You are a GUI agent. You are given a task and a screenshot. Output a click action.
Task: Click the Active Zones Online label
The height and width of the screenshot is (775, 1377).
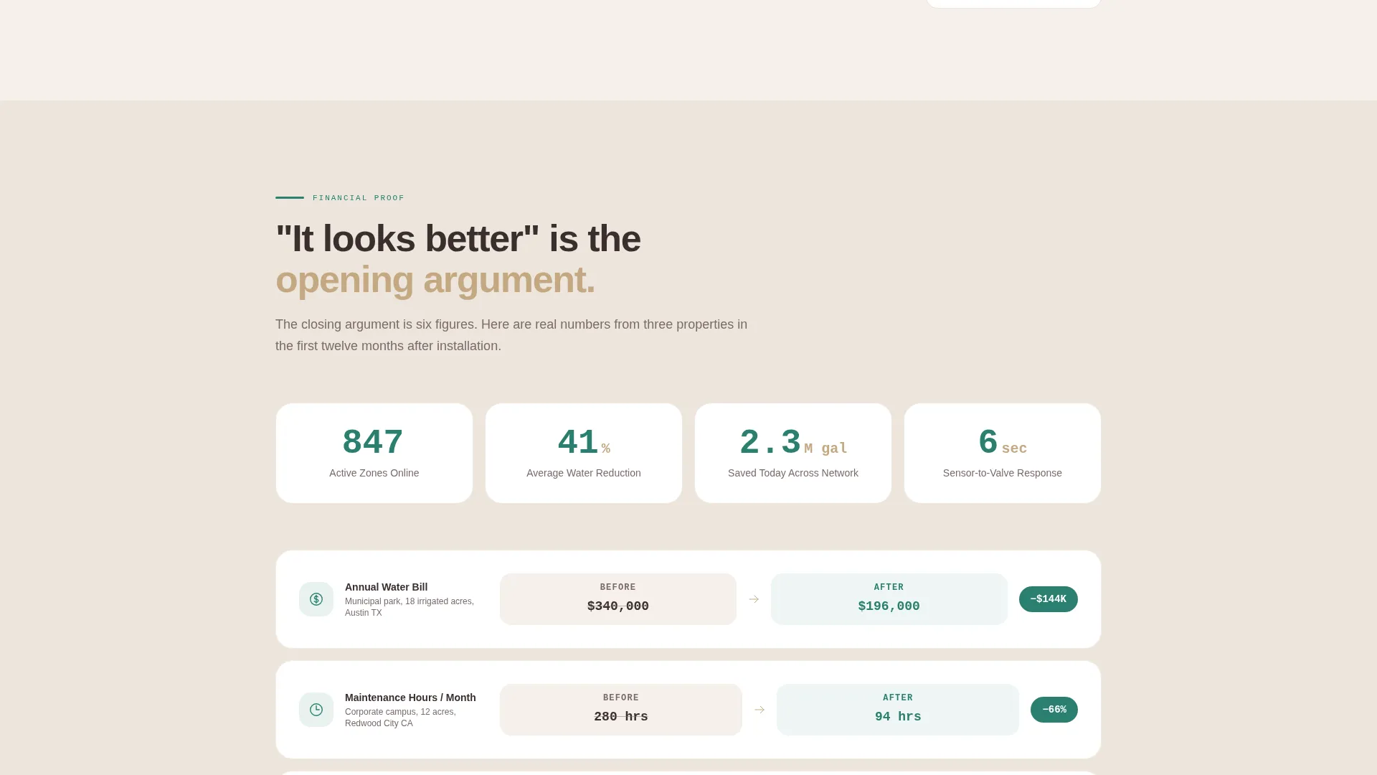tap(374, 473)
